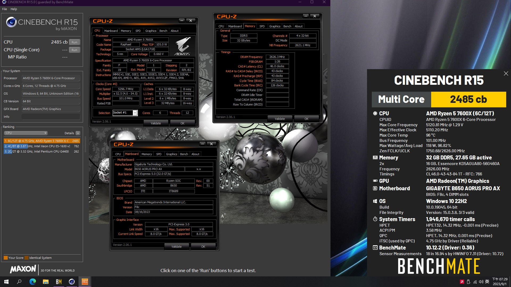Click the MAXON logo
511x287 pixels.
point(23,269)
